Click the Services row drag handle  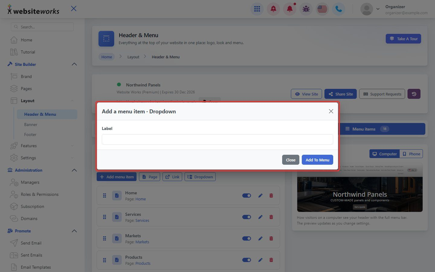point(105,217)
